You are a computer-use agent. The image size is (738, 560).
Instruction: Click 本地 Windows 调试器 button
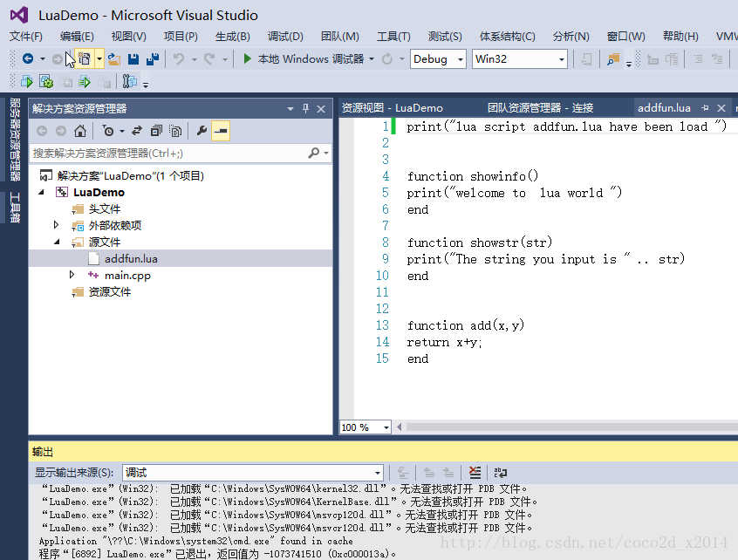[311, 58]
